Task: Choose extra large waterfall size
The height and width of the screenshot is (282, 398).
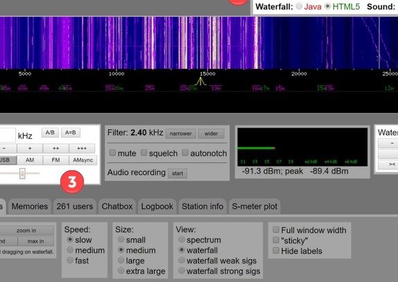Action: point(121,271)
